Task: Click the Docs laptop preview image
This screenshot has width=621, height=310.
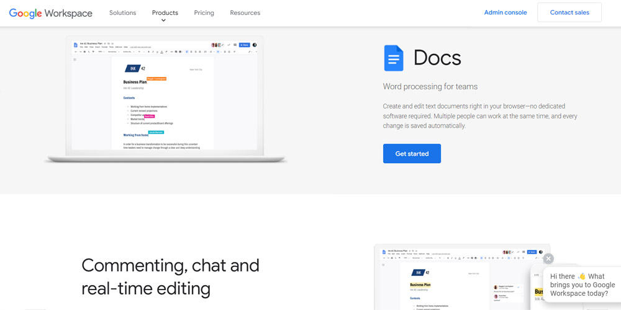Action: [165, 99]
